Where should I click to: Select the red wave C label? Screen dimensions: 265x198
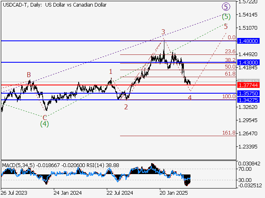click(45, 117)
